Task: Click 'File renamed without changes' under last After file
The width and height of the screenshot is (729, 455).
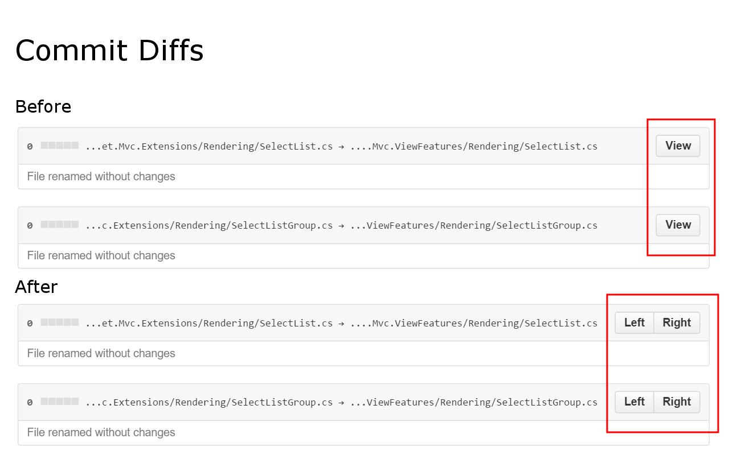Action: 101,432
